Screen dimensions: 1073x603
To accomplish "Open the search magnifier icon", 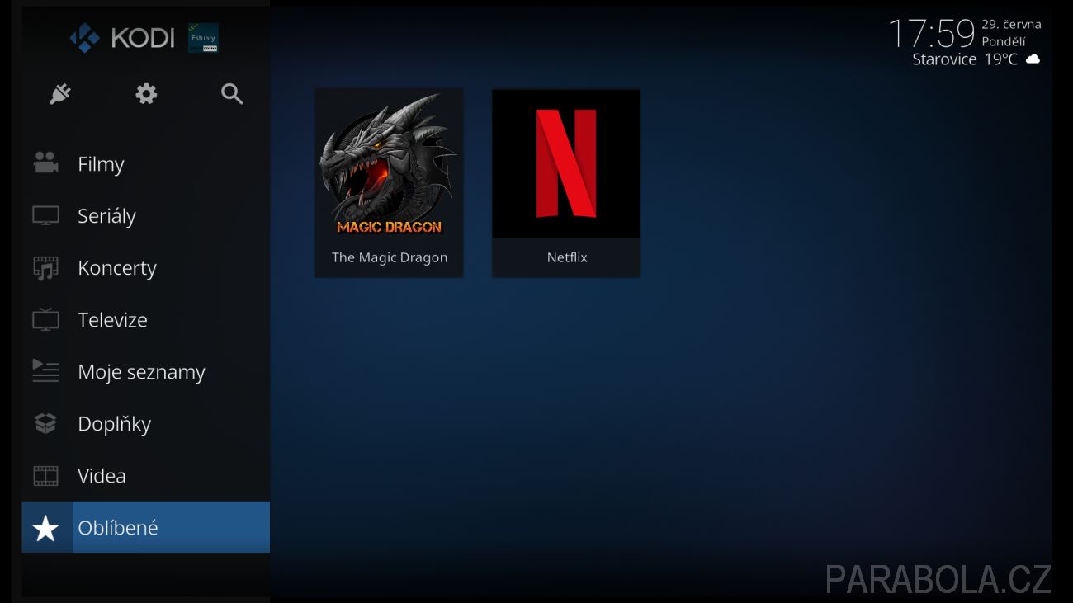I will tap(232, 94).
